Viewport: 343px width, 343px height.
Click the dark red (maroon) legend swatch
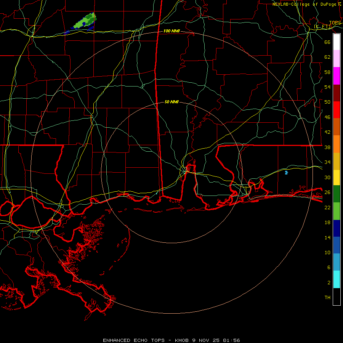[337, 93]
